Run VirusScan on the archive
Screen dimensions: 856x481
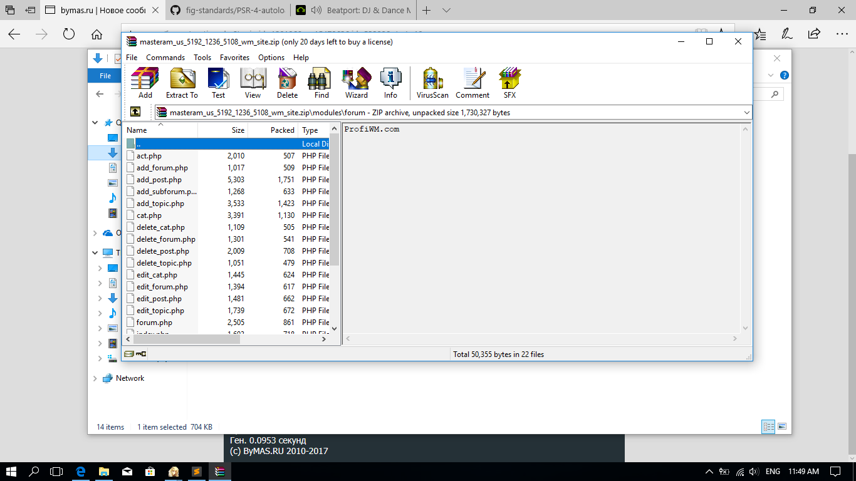432,83
